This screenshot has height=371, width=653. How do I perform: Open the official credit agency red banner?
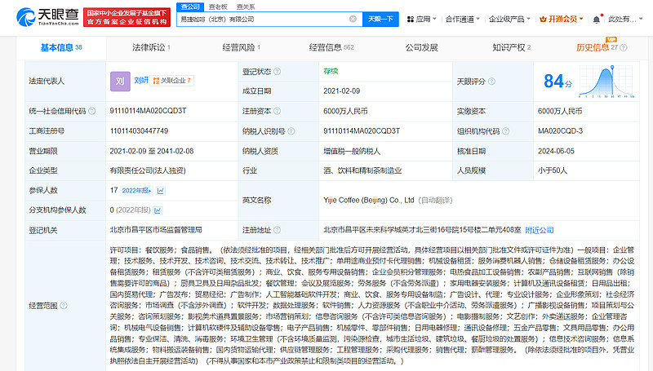click(x=127, y=17)
